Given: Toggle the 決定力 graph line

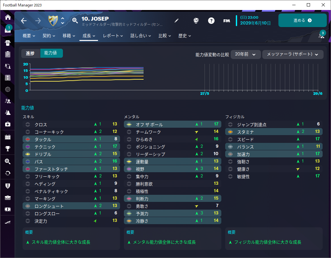Looking at the screenshot, I should click(x=28, y=221).
